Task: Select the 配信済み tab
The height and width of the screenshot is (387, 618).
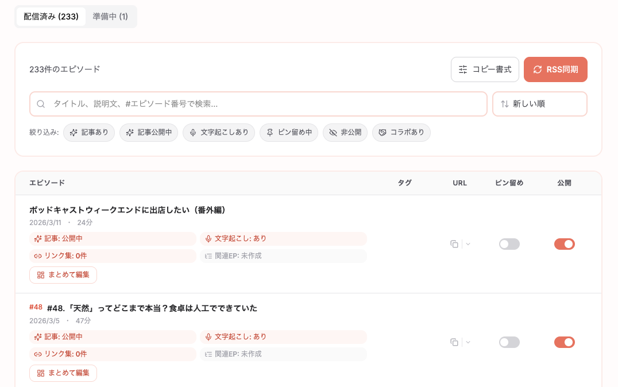Action: coord(50,16)
